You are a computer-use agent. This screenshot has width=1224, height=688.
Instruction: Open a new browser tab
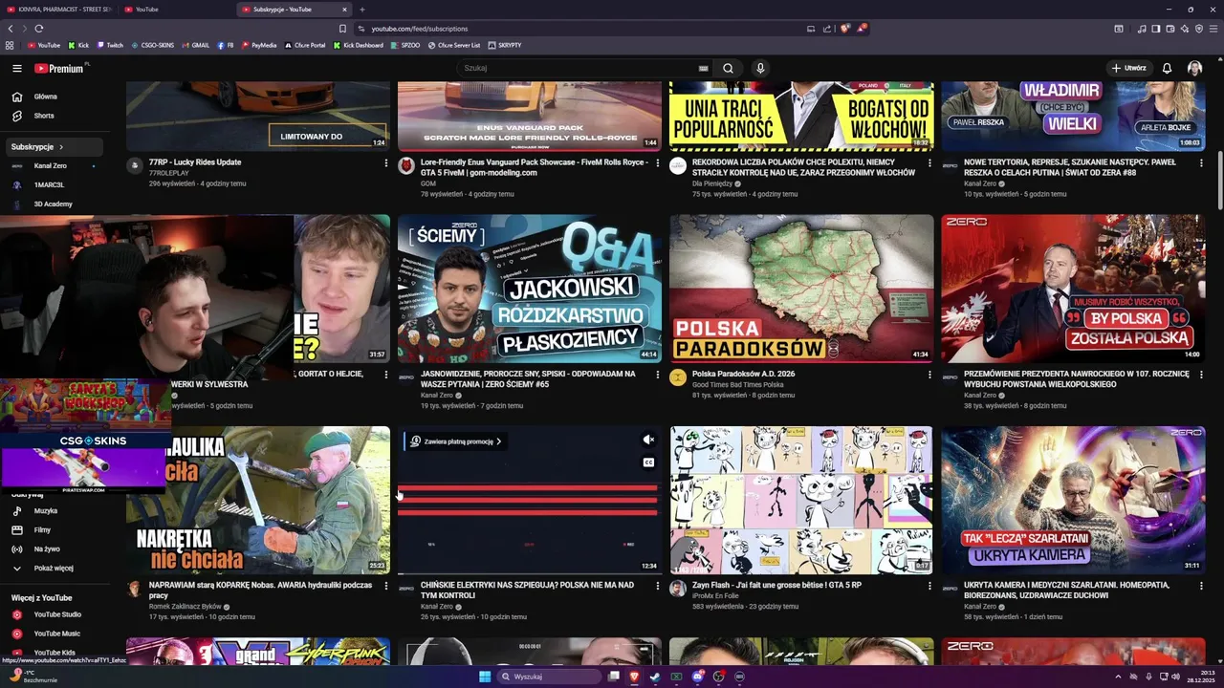(x=361, y=10)
